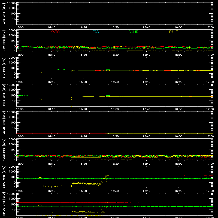218x218 pixels.
Task: Click the cyan LEAR station label
Action: tap(95, 32)
